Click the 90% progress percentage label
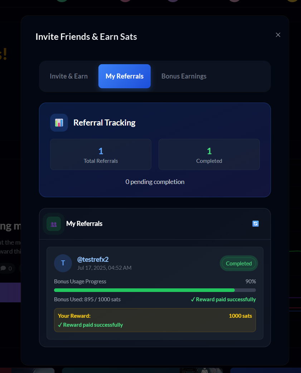The image size is (301, 373). (x=251, y=282)
